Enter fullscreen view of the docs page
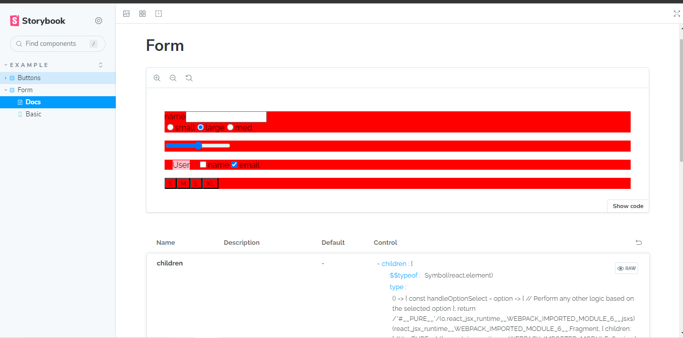The image size is (683, 338). [677, 14]
